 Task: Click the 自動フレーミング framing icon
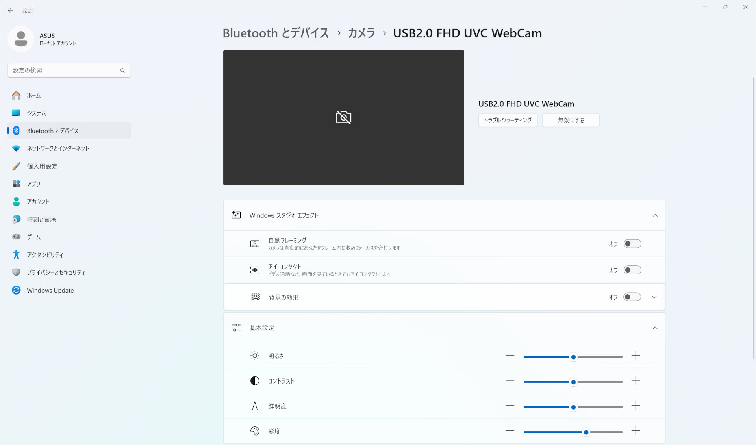255,243
